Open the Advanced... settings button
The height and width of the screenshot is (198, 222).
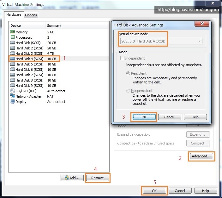(x=201, y=156)
